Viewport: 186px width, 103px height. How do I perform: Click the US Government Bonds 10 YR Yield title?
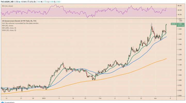19,21
